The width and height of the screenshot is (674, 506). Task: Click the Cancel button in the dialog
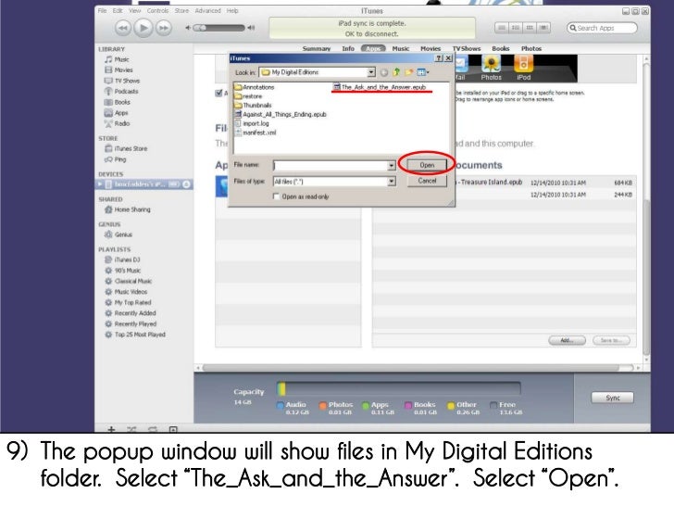[x=427, y=181]
